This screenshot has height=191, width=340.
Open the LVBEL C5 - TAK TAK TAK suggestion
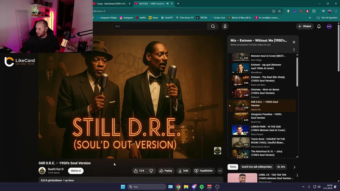coord(276,177)
